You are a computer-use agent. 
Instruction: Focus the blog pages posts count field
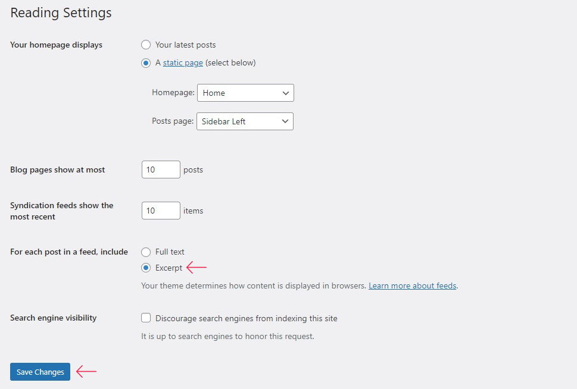(x=161, y=170)
